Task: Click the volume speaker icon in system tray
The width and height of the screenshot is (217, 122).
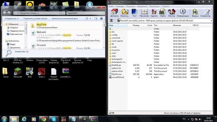Action: (200, 119)
